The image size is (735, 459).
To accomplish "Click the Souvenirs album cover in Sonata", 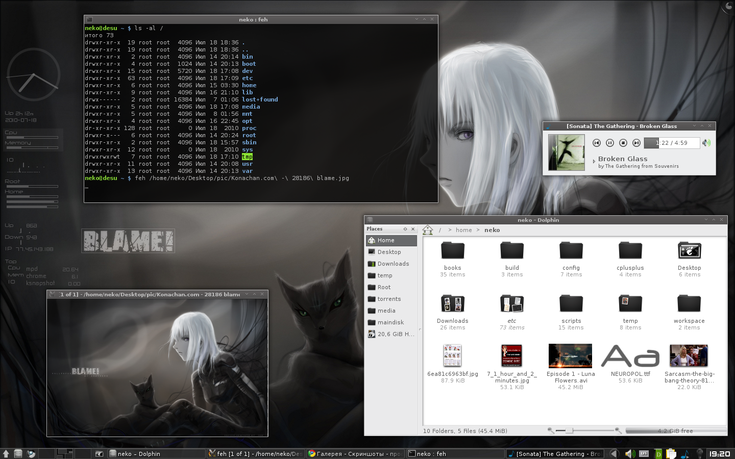I will [x=566, y=152].
